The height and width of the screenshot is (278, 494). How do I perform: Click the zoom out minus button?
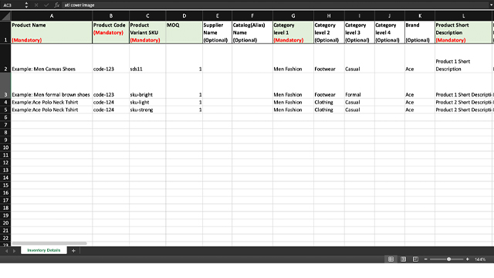pyautogui.click(x=425, y=259)
